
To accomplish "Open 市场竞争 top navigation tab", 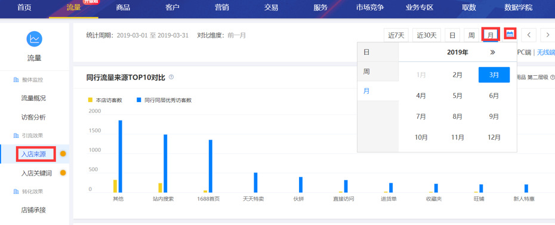I will point(370,7).
